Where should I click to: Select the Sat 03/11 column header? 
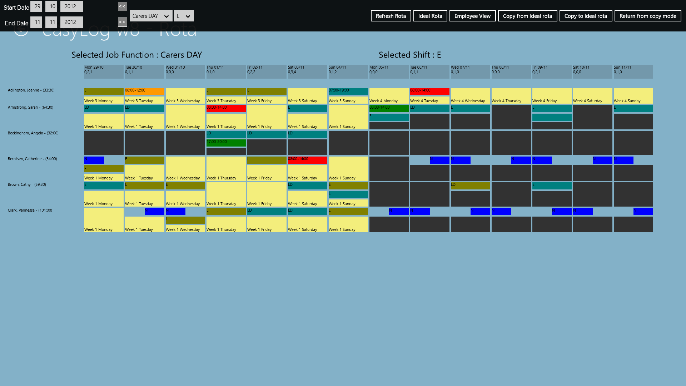click(308, 71)
